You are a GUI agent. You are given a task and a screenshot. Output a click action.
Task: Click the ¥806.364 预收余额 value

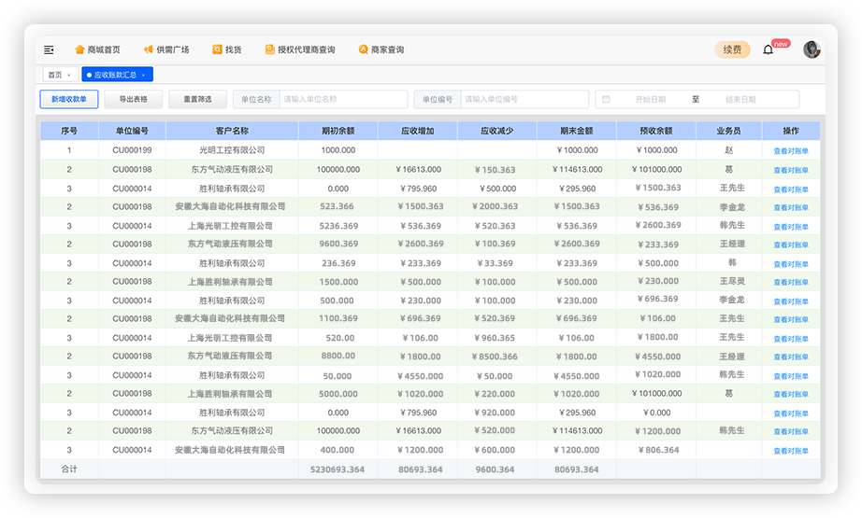(x=658, y=450)
